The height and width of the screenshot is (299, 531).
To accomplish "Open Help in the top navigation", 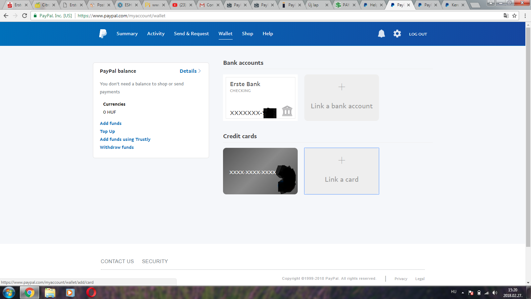I will (268, 34).
